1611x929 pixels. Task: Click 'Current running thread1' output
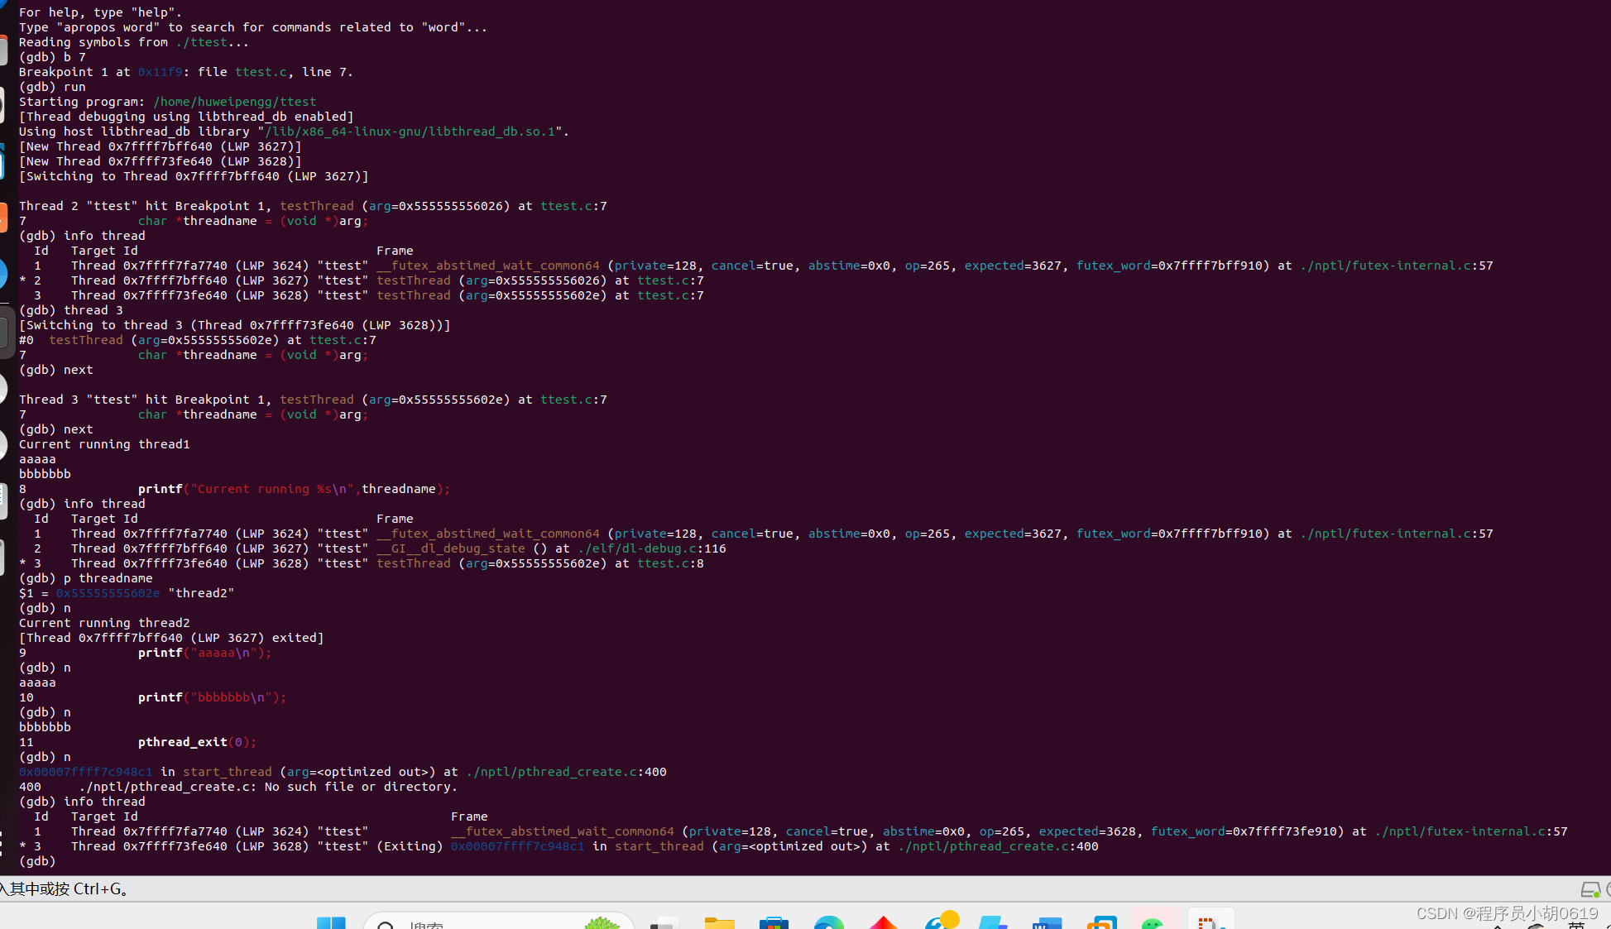(104, 444)
